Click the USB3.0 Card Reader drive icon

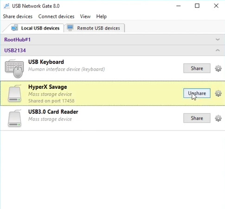(x=14, y=118)
